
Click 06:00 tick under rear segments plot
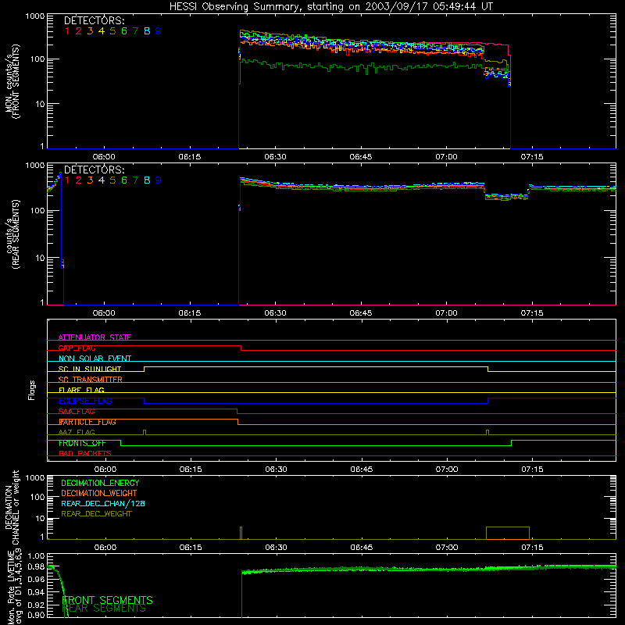tap(104, 313)
